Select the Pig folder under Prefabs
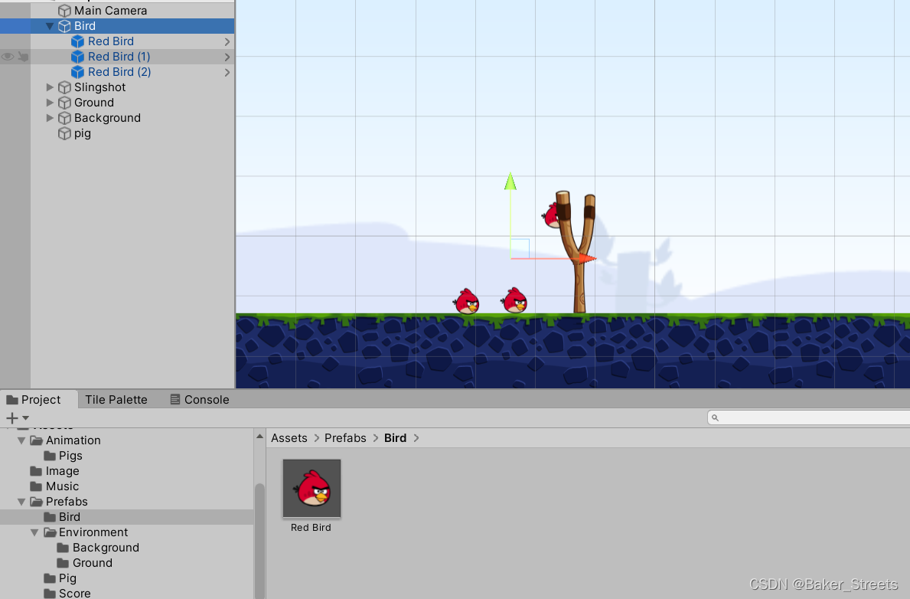 (60, 578)
